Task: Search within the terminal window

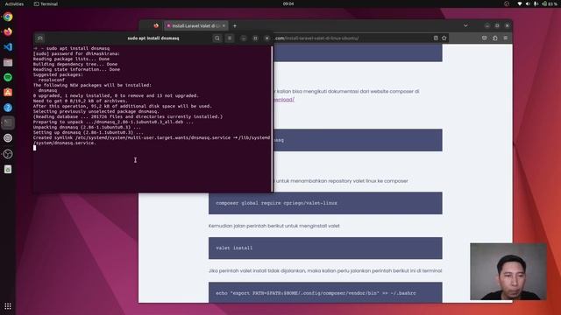Action: (x=217, y=38)
